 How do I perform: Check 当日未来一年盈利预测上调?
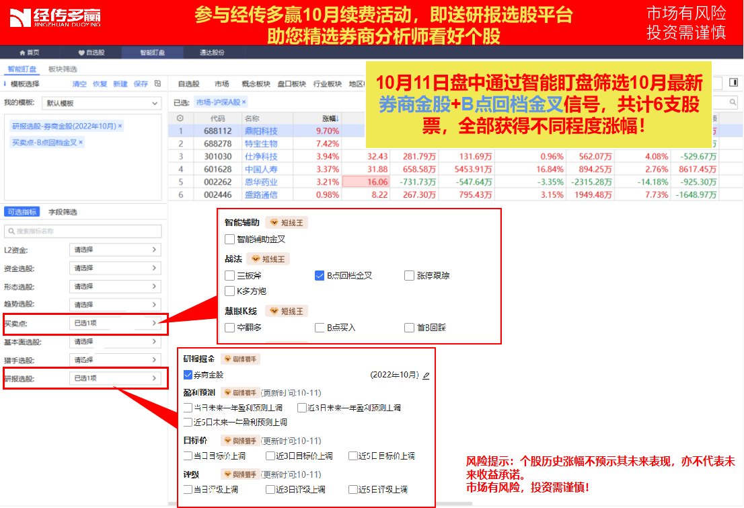pyautogui.click(x=188, y=408)
